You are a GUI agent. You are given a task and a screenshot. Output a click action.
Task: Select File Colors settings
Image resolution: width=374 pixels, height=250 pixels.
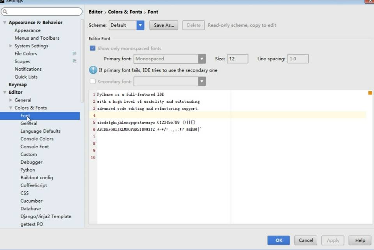pos(26,54)
